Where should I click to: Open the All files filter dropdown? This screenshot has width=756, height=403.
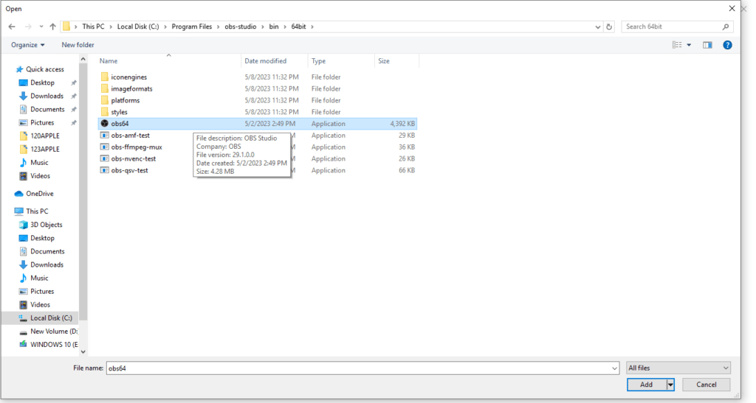point(678,368)
